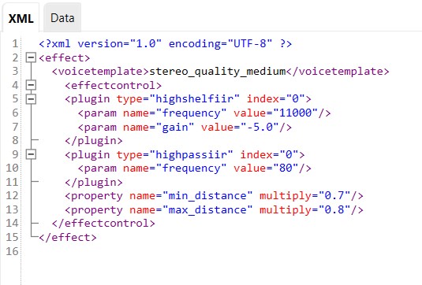Click the "0.8" multiply value
The image size is (422, 285).
point(334,209)
